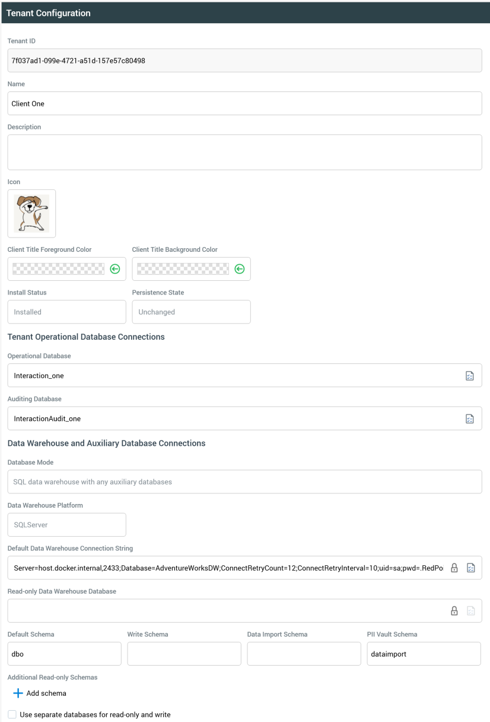Reset Client Title Background Color with green arrow

pyautogui.click(x=240, y=269)
